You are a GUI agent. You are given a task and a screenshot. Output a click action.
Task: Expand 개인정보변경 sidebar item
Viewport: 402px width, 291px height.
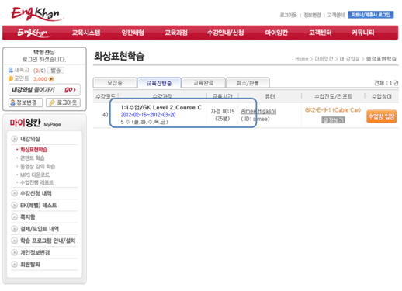pyautogui.click(x=35, y=252)
